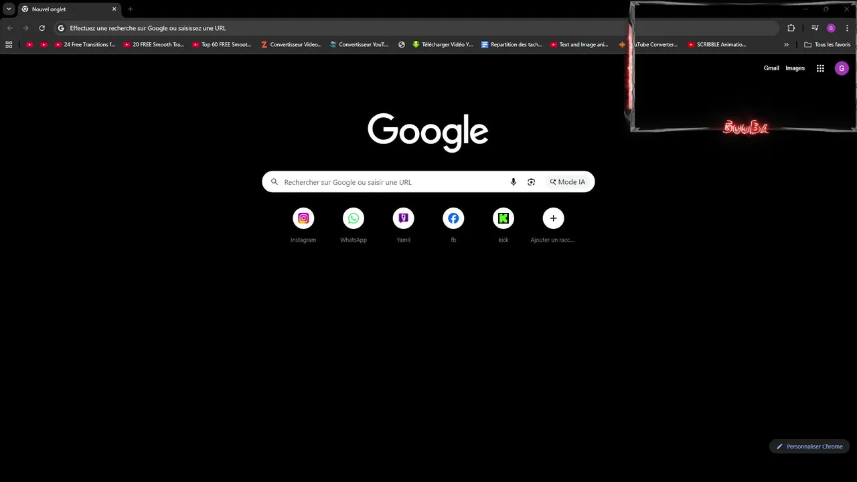Reload the page
The width and height of the screenshot is (857, 482).
[x=42, y=28]
